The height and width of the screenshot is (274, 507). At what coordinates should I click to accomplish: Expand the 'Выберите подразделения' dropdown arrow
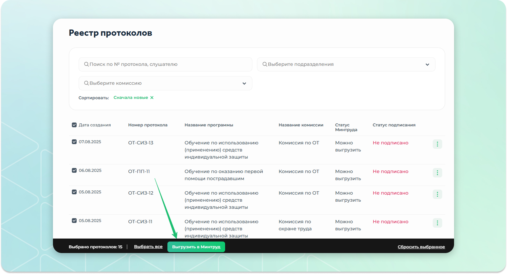[427, 65]
